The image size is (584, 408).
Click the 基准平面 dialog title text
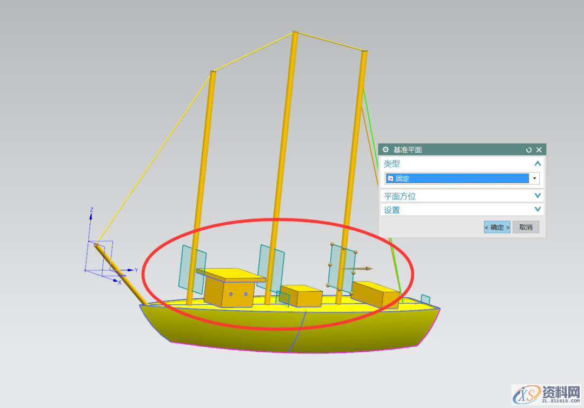407,150
